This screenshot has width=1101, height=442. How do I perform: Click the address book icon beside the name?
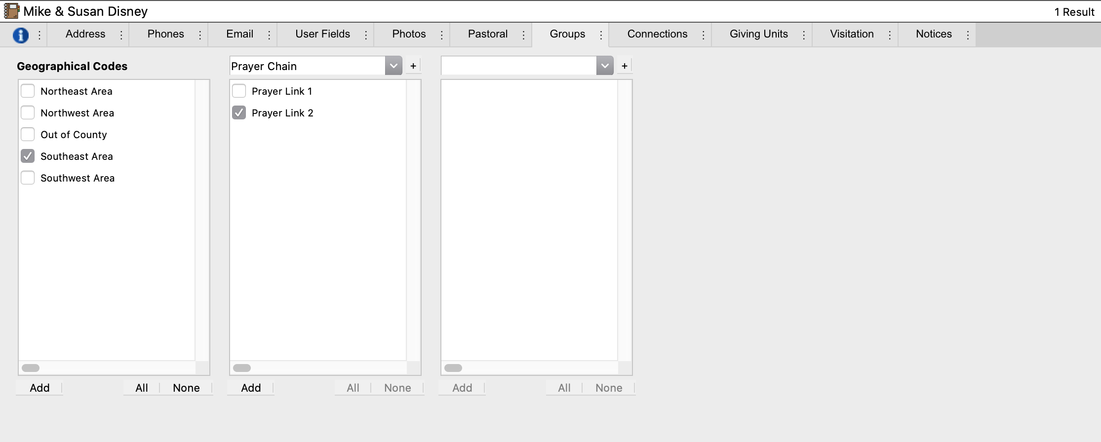point(11,11)
